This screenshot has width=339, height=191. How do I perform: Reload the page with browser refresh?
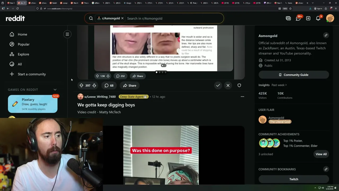click(x=17, y=8)
